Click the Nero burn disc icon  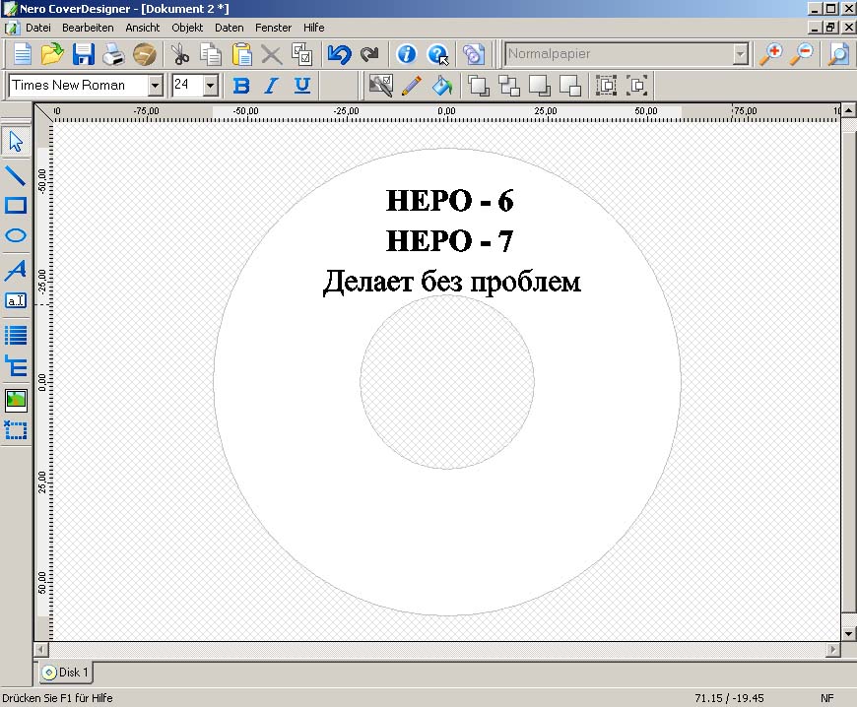(144, 54)
